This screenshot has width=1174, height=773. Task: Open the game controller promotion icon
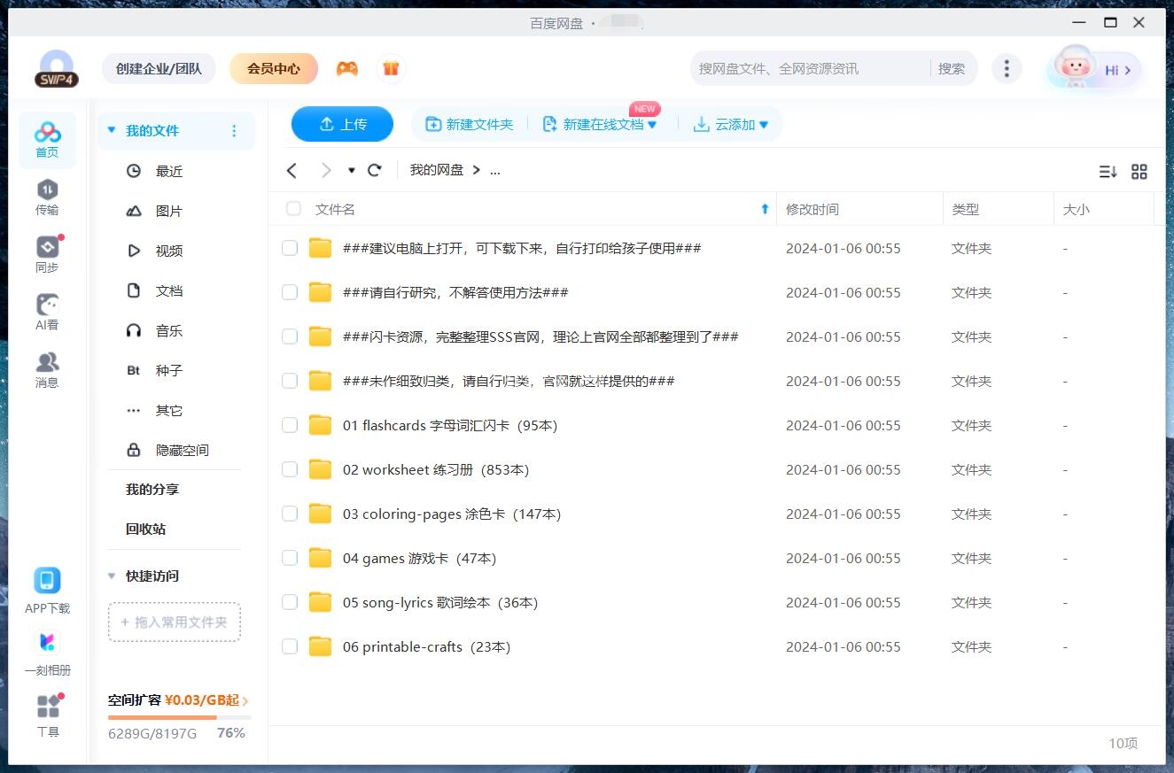[x=347, y=68]
